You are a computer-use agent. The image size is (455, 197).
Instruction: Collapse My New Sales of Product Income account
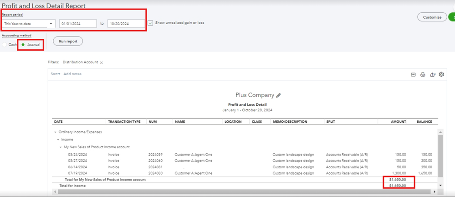[x=61, y=147]
